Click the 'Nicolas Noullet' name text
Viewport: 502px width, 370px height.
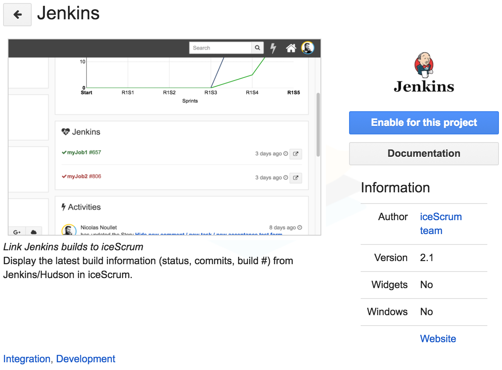[98, 227]
